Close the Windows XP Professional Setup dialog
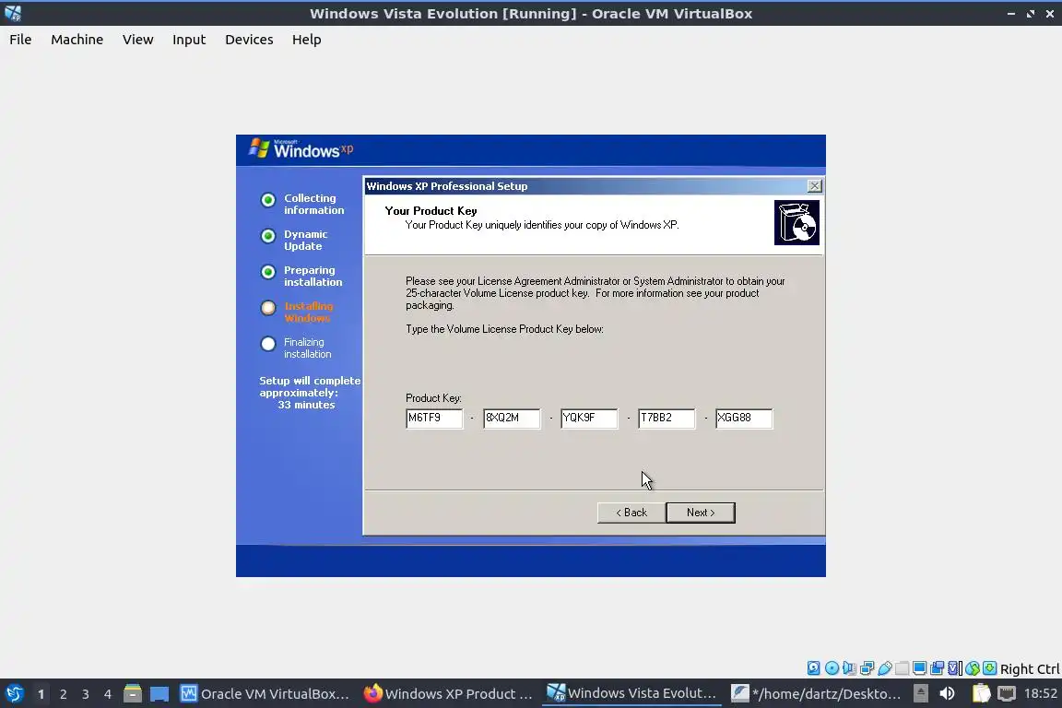Viewport: 1062px width, 708px height. 815,185
